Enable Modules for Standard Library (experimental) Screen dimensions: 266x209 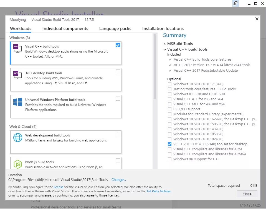[x=169, y=114]
